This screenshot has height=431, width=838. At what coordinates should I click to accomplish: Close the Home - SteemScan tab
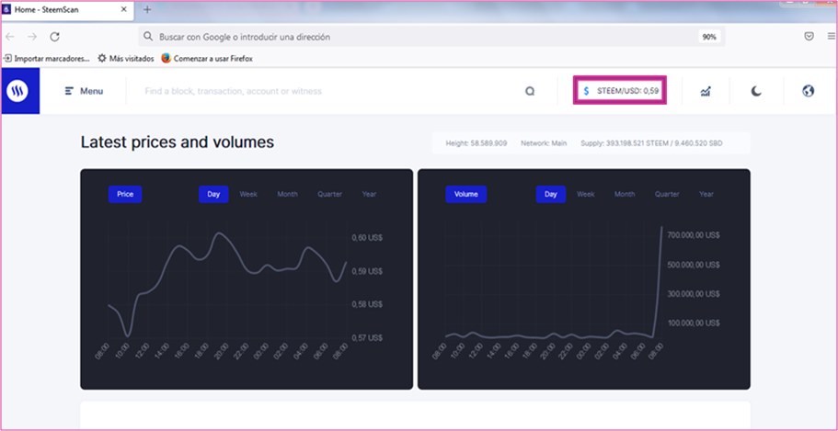pos(124,9)
